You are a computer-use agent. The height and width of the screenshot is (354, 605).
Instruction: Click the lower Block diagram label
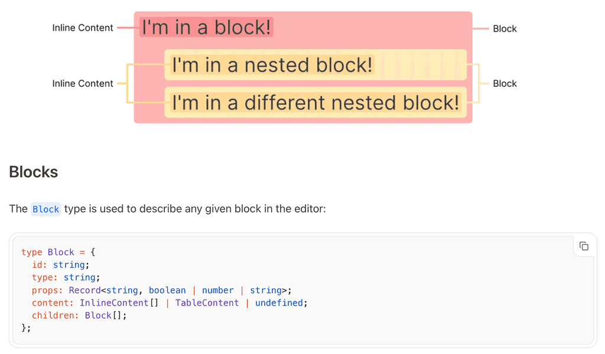[x=505, y=83]
